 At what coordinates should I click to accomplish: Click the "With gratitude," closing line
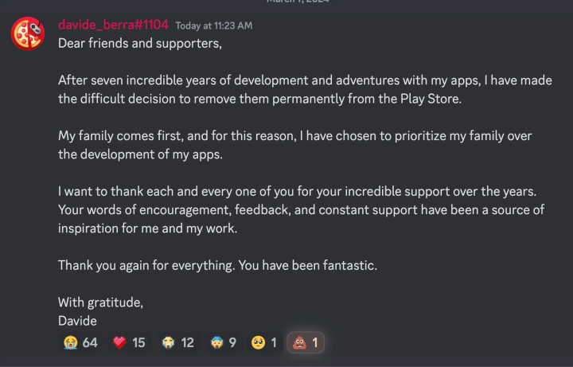point(100,303)
